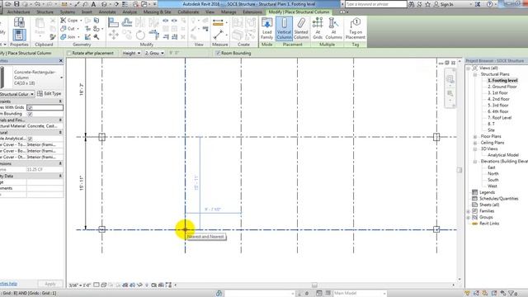
Task: Click the Type Properties icon above Properties
Action: pyautogui.click(x=19, y=22)
